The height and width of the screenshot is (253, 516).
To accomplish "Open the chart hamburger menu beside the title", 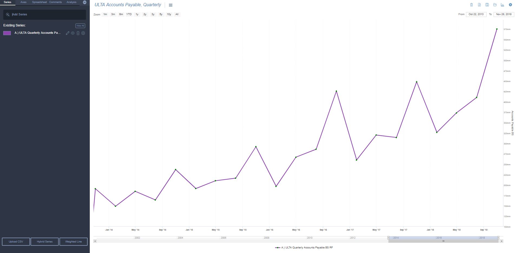I will [x=171, y=5].
